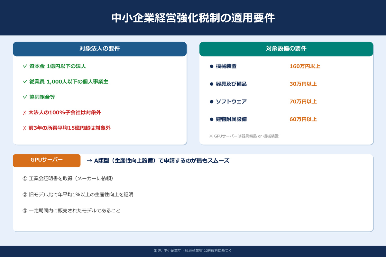The image size is (386, 257).
Task: Click the red X beside 大法人の100％子会社 item
Action: [24, 112]
